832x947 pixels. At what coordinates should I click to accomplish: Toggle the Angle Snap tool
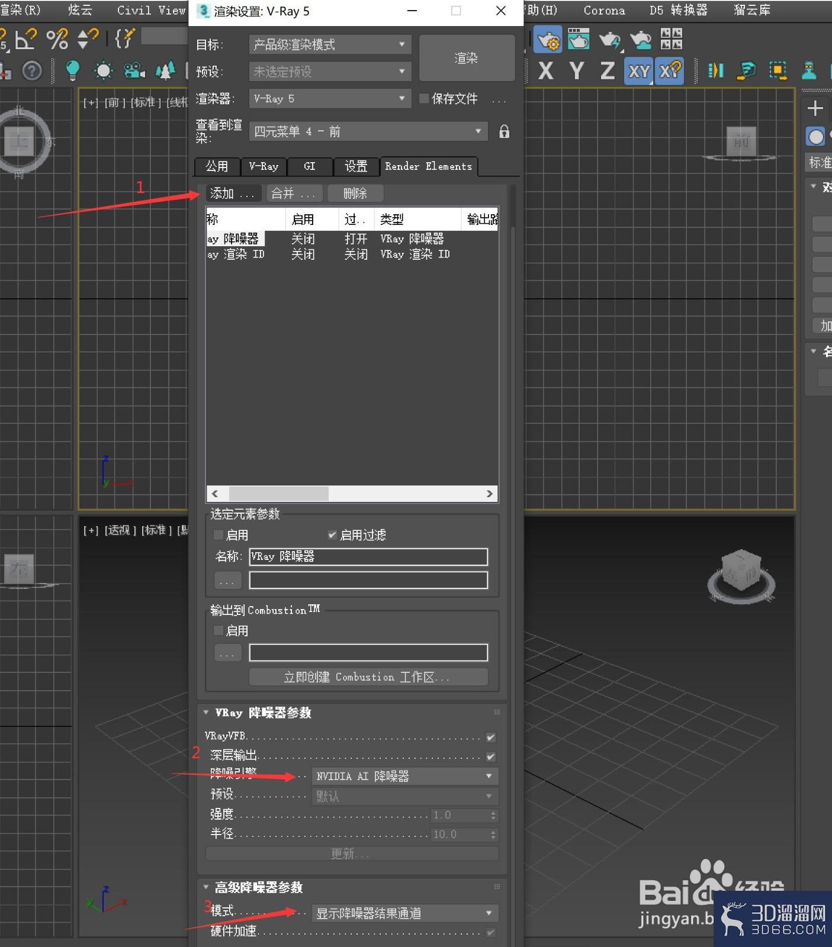click(x=25, y=39)
